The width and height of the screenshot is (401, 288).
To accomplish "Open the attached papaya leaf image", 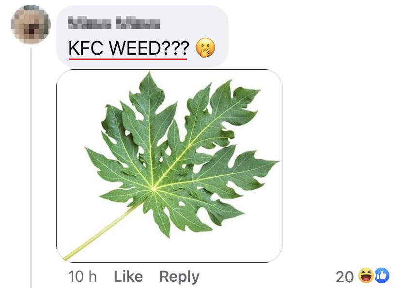I will (169, 166).
